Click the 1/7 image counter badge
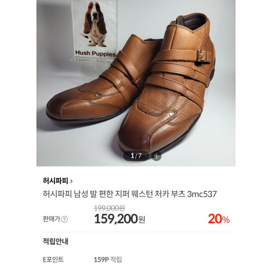 coord(136,156)
